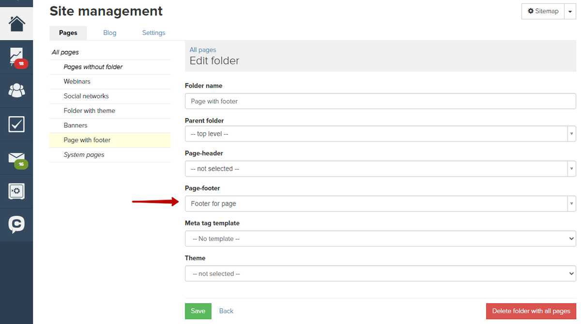Select the Page with footer folder

point(110,140)
